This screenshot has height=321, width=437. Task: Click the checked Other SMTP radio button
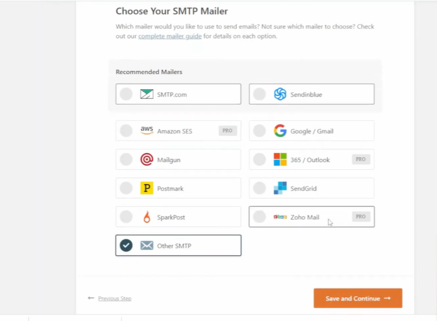click(x=126, y=246)
